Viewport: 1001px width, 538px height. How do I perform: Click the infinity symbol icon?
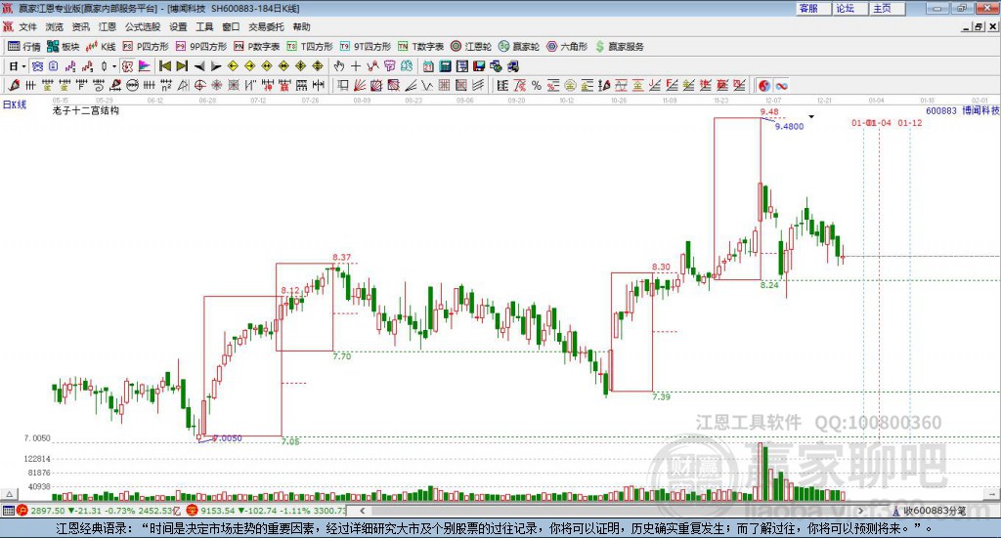(x=781, y=85)
